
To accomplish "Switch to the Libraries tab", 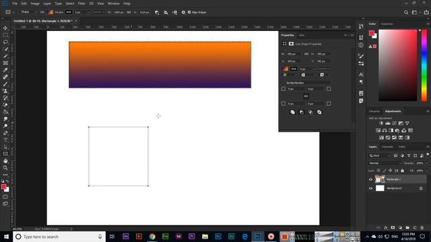I will tap(374, 112).
